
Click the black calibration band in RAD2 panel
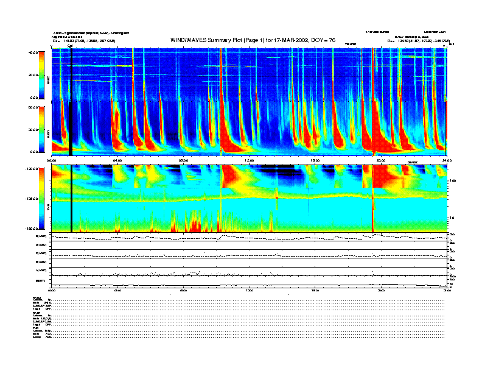point(71,74)
